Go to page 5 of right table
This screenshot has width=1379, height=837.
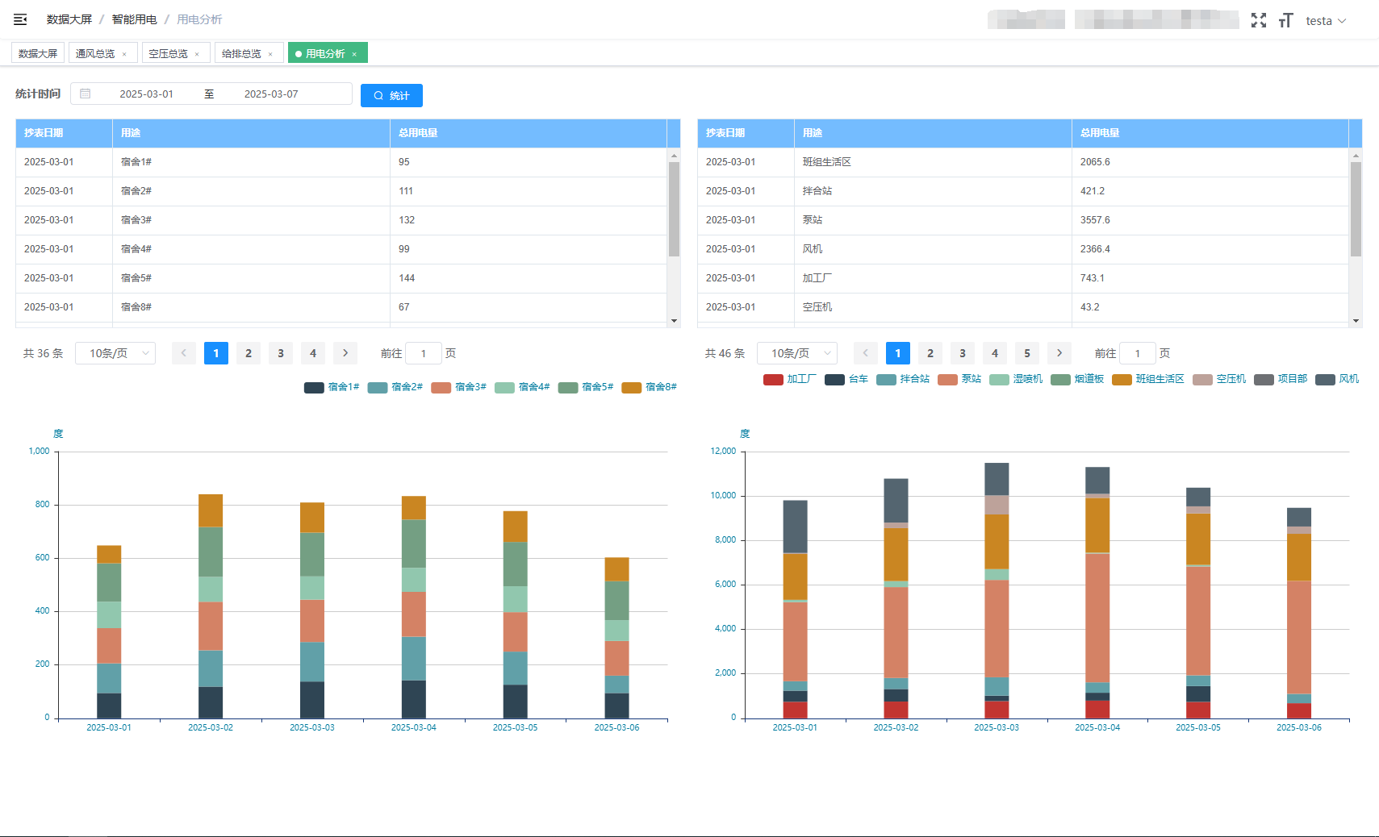[x=1027, y=353]
